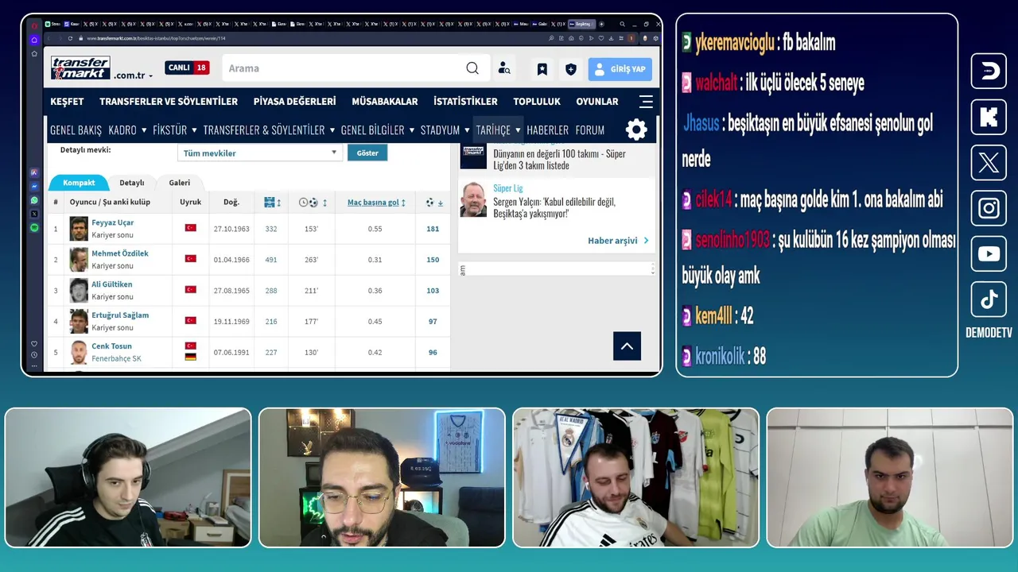1018x572 pixels.
Task: Sort by goals ball icon column
Action: click(434, 203)
